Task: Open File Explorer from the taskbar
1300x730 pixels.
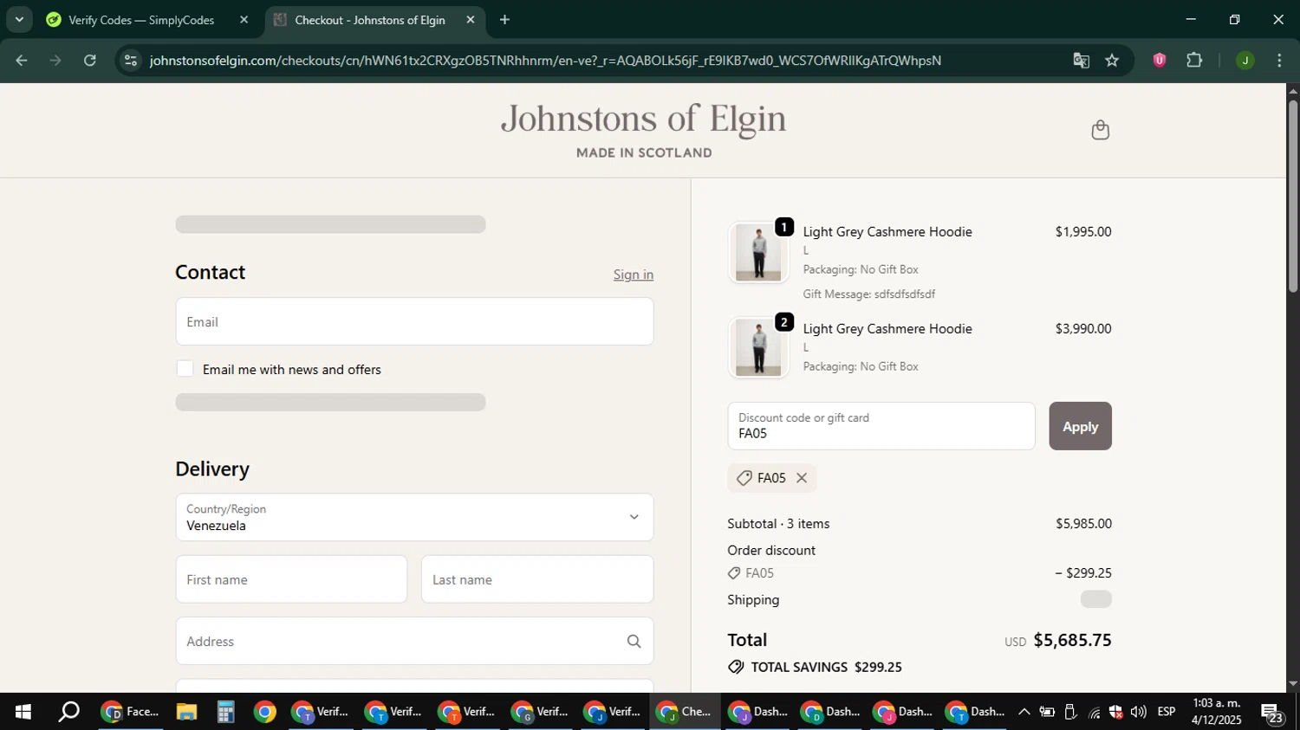Action: pyautogui.click(x=186, y=712)
